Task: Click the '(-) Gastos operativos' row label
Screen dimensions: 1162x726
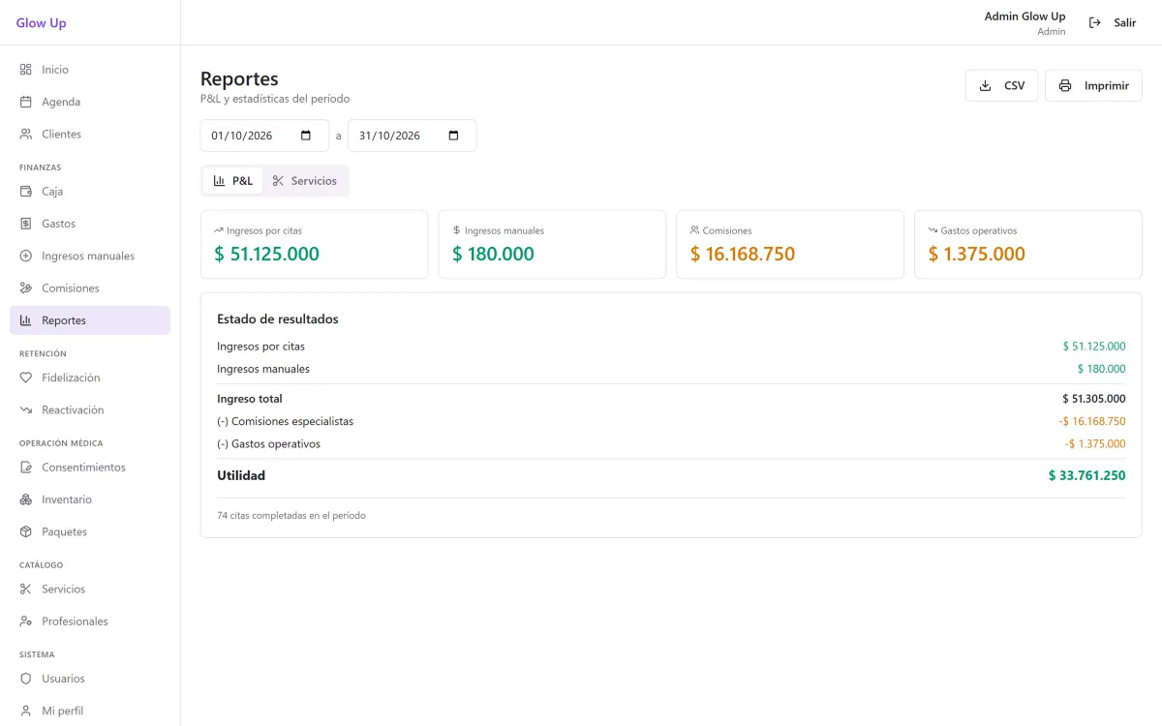Action: coord(268,444)
